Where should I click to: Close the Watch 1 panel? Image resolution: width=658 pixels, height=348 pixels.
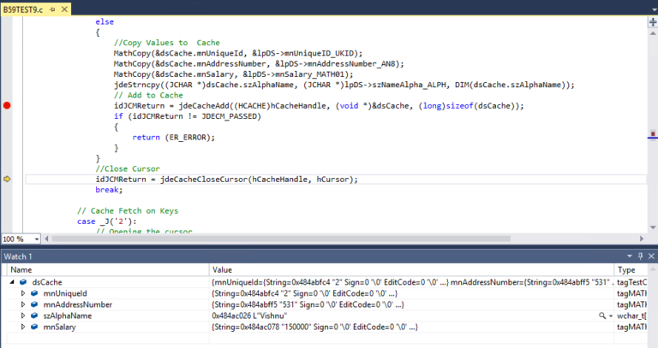(x=651, y=257)
